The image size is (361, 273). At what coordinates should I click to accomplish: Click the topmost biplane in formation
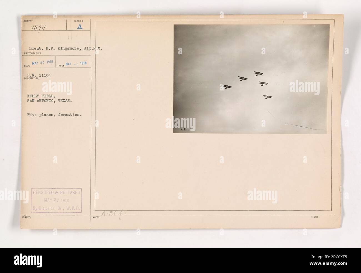coord(258,73)
